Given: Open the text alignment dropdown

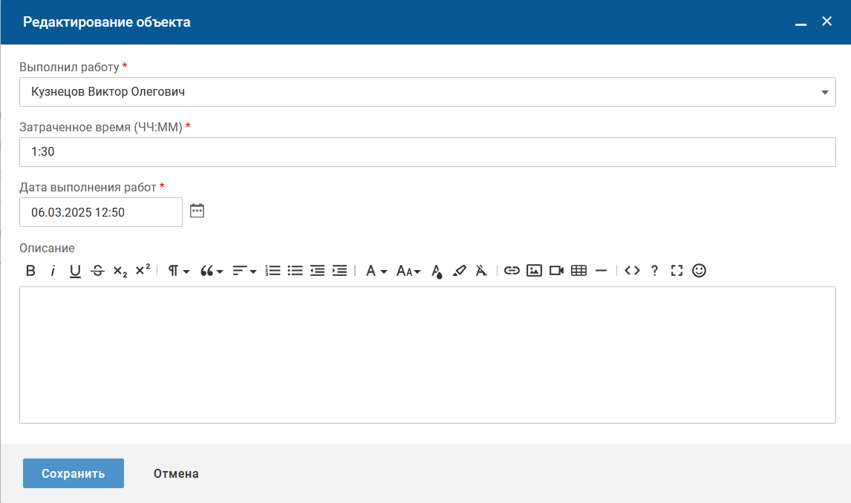Looking at the screenshot, I should tap(244, 271).
